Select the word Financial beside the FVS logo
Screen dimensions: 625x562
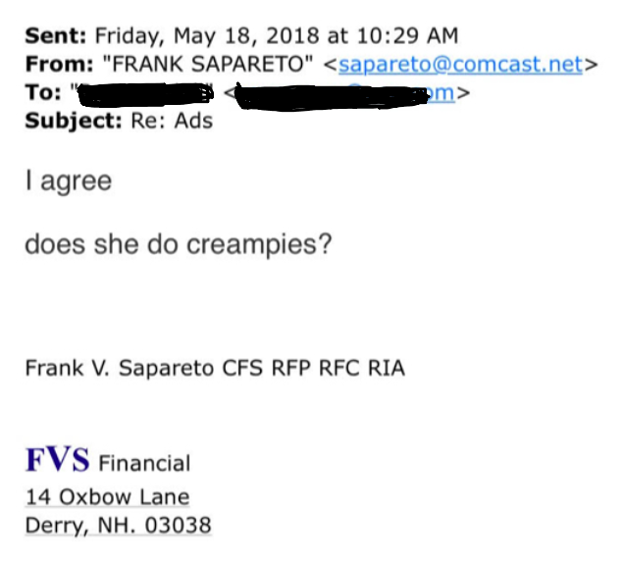click(144, 463)
